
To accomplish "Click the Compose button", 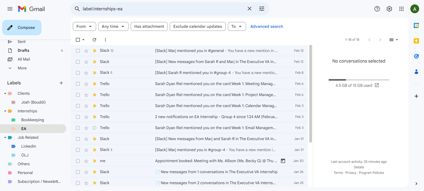I will 22,28.
